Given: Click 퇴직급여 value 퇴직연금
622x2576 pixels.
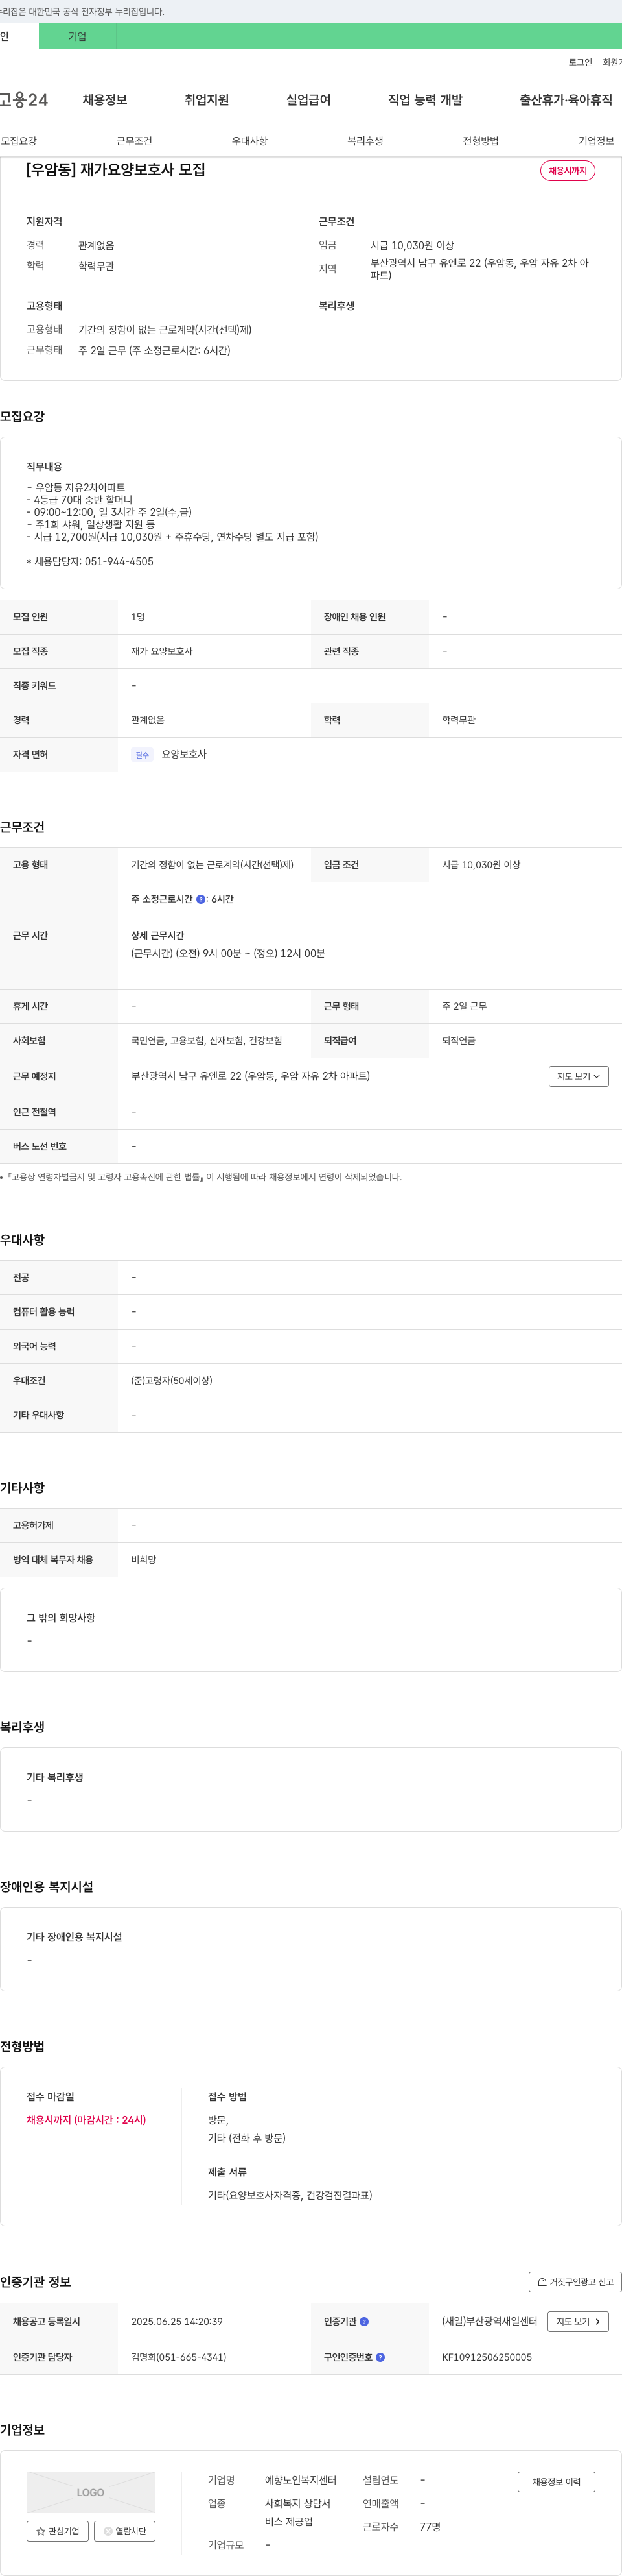Looking at the screenshot, I should coord(459,1041).
